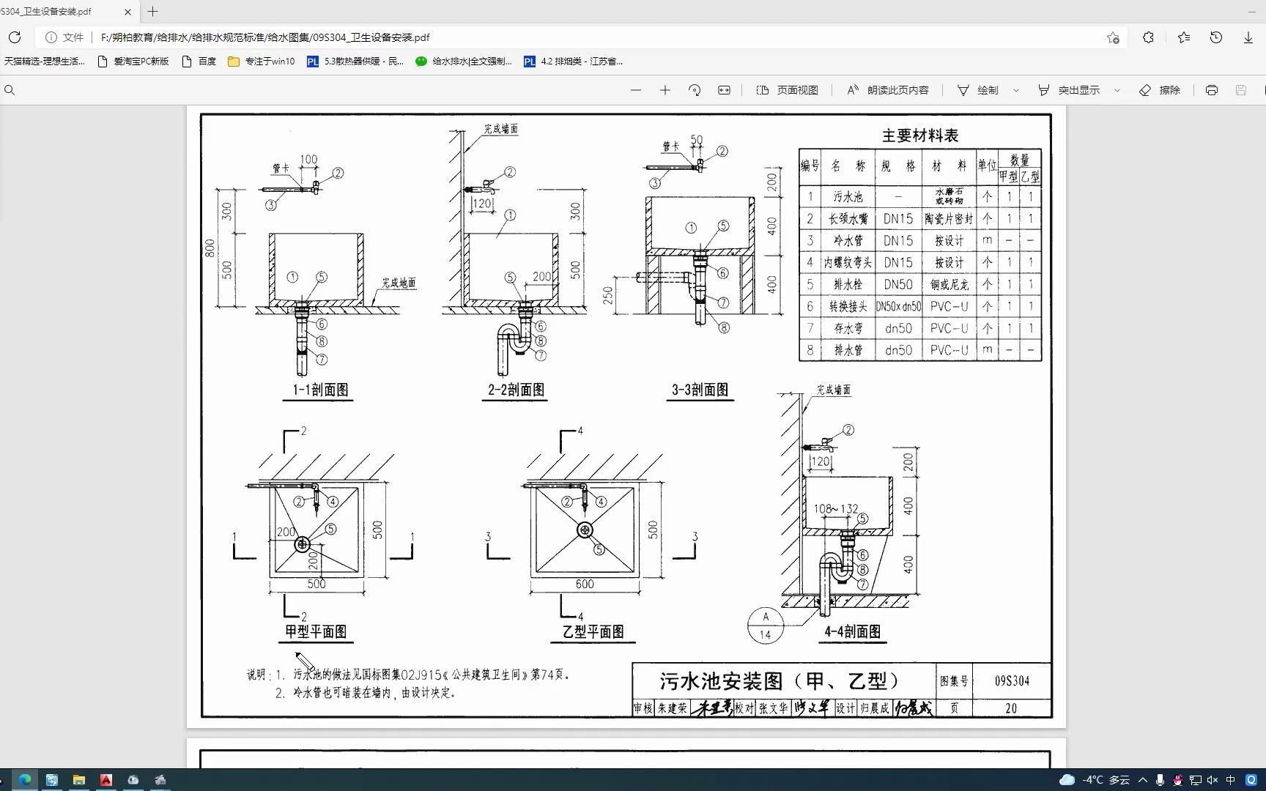Click the 2-2剖面图 drawing label
The image size is (1266, 791).
(x=517, y=390)
